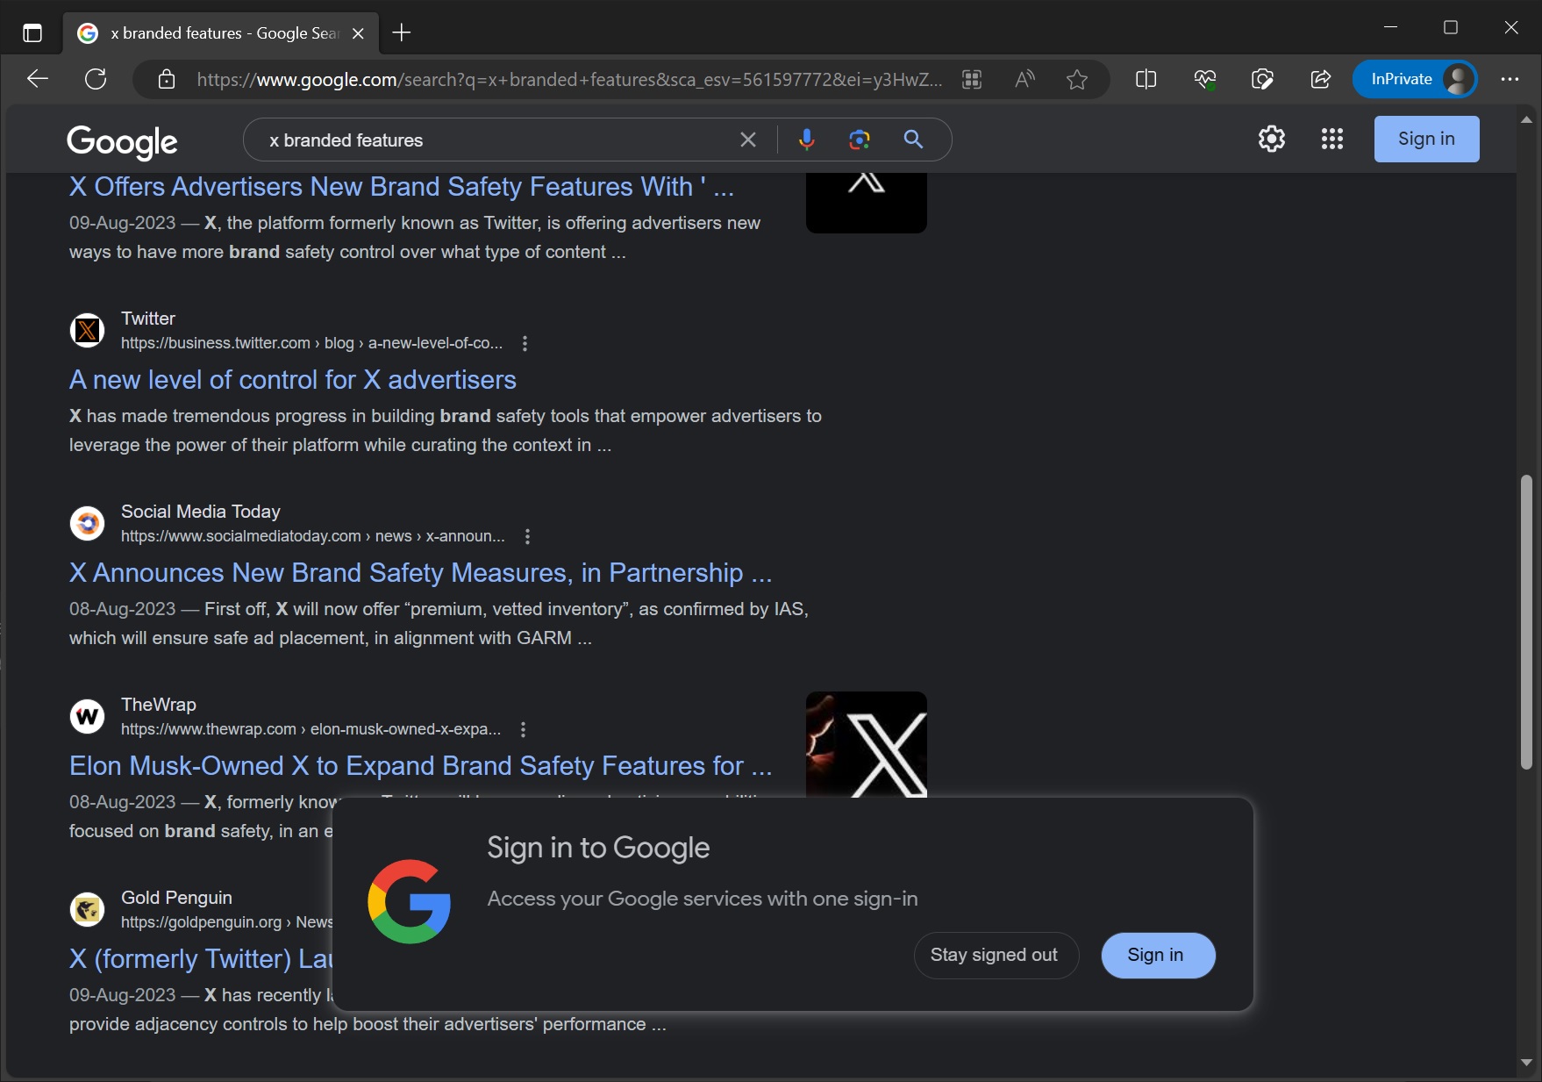Focus the Google search input field
Screen dimensions: 1542x1082
coord(500,140)
